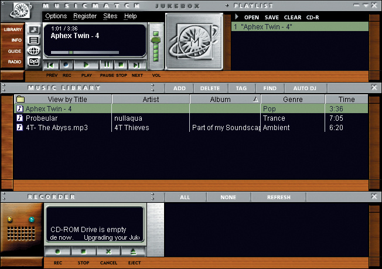Open the Music Guide globe icon

pyautogui.click(x=33, y=50)
